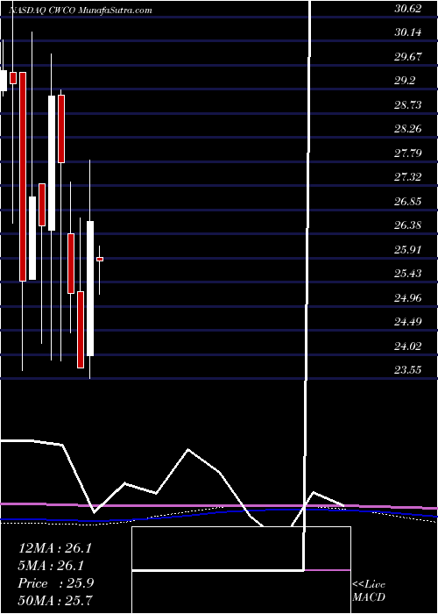
Task: Click the 29.2 price axis label
Action: 405,81
